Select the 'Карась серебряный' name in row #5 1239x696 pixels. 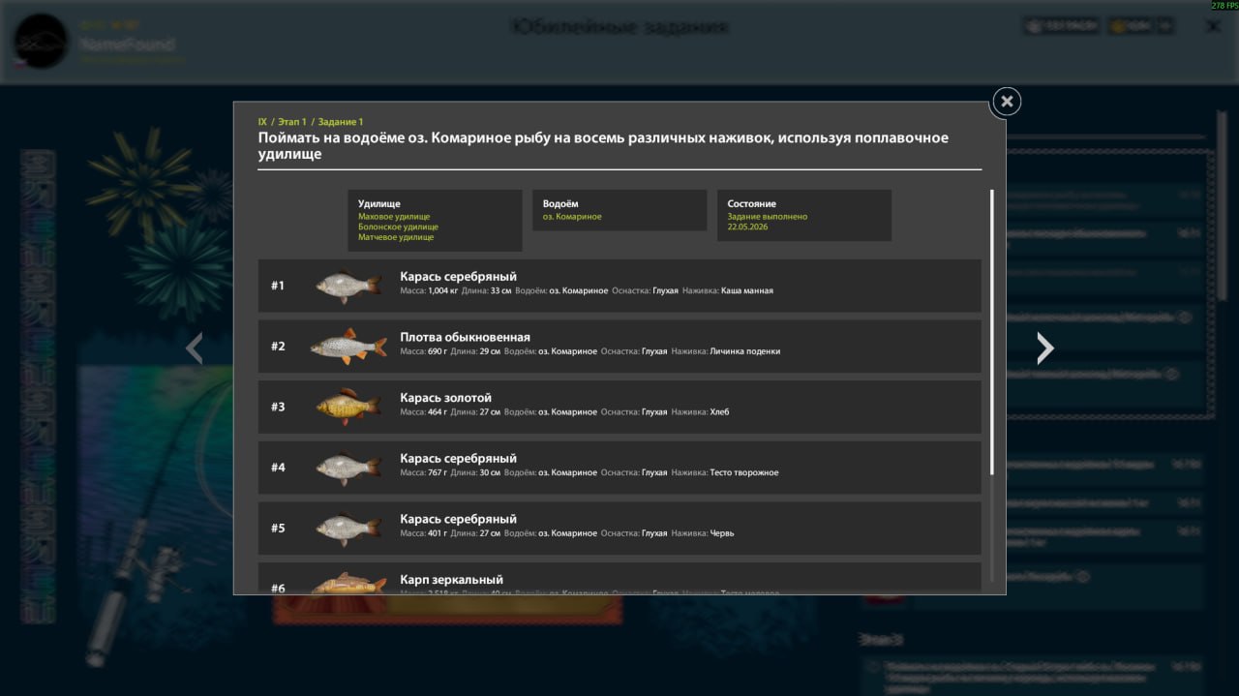(459, 519)
